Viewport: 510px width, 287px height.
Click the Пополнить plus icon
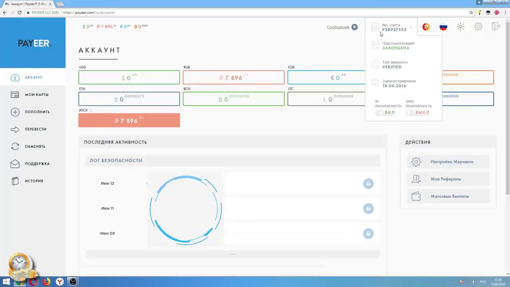click(15, 112)
